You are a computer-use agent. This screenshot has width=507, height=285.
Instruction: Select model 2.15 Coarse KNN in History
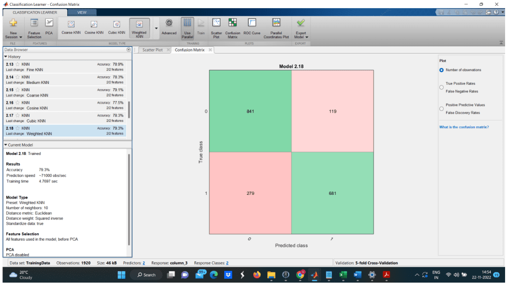coord(65,93)
